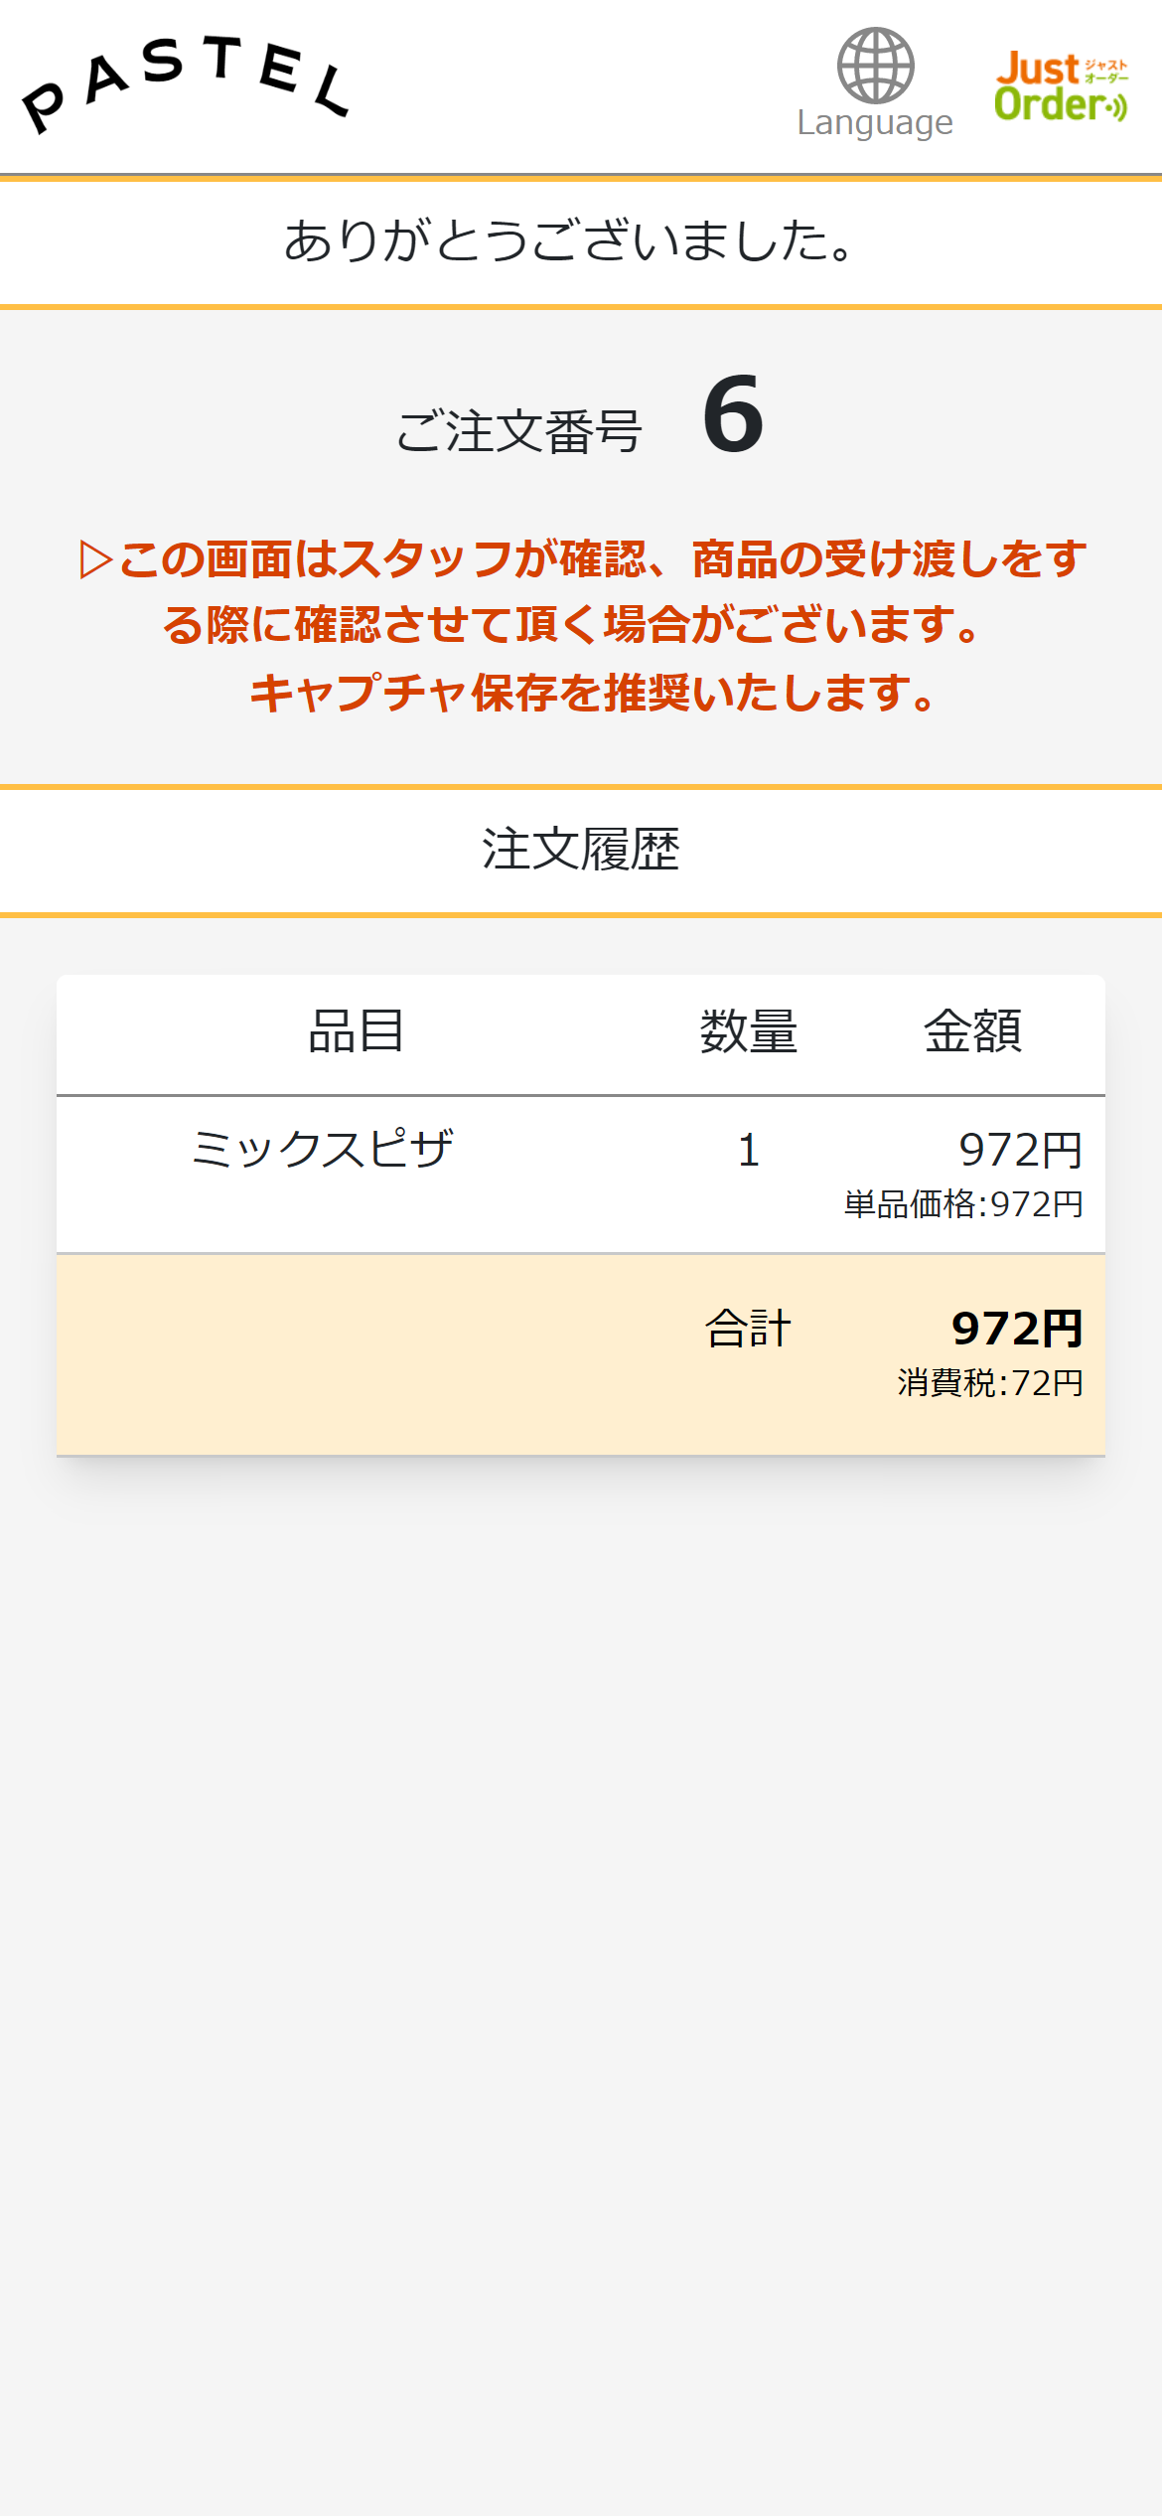Click the ありがとうございました message
The width and height of the screenshot is (1162, 2516).
[x=570, y=241]
